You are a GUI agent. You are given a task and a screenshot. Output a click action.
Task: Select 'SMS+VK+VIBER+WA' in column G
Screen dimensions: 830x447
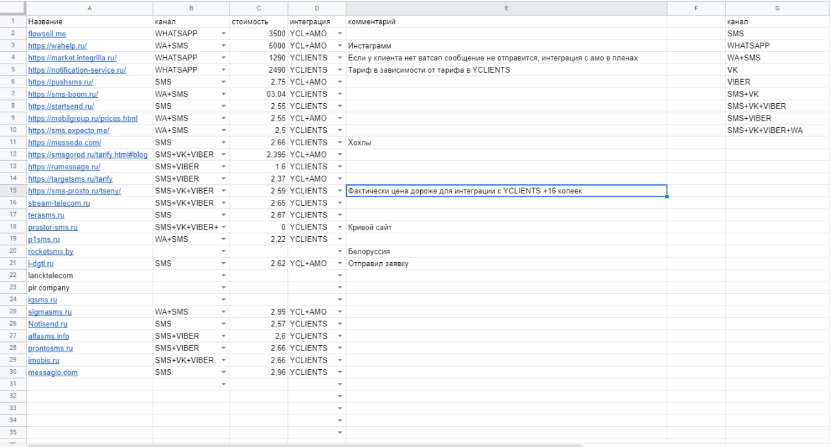(777, 130)
